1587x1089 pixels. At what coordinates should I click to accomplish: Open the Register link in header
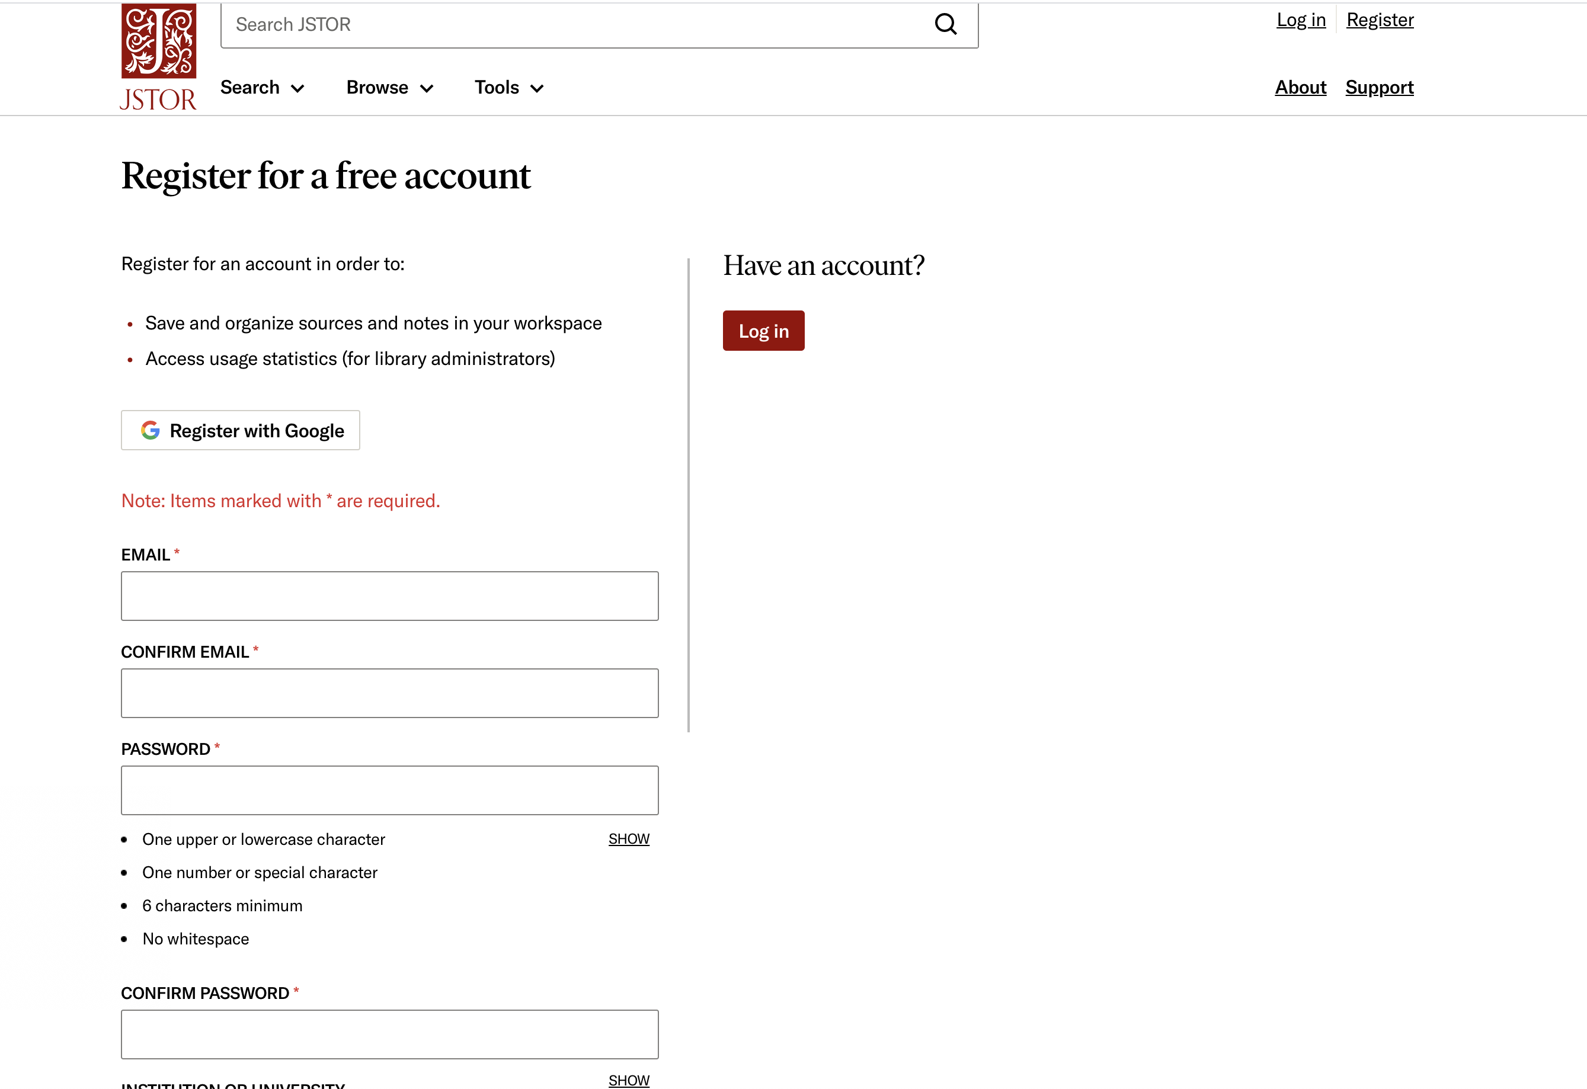click(x=1380, y=20)
